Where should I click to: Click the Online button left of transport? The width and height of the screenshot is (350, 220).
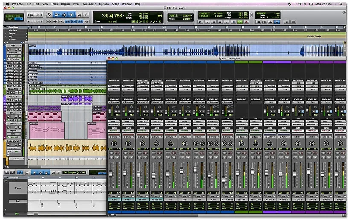tap(200, 22)
